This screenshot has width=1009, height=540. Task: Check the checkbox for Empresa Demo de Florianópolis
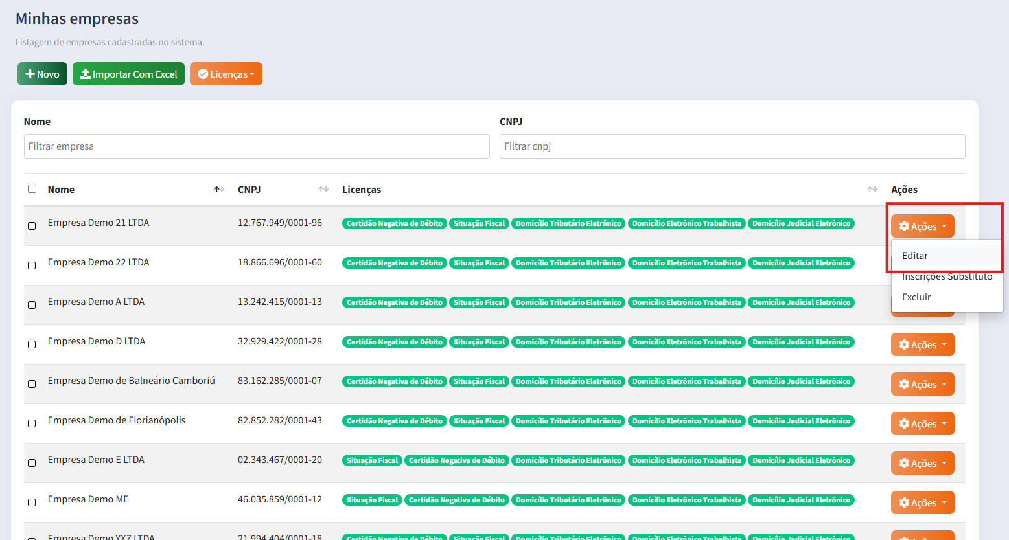point(32,423)
